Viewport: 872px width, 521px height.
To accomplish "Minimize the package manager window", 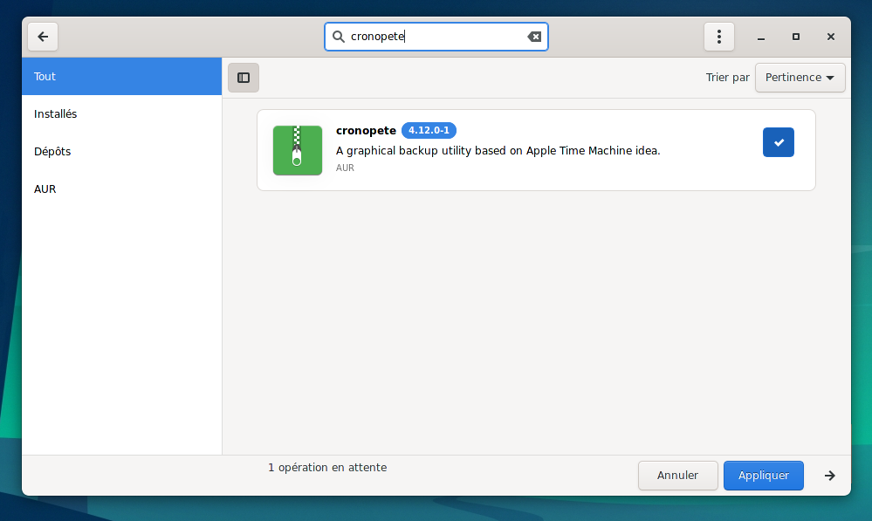I will [761, 37].
